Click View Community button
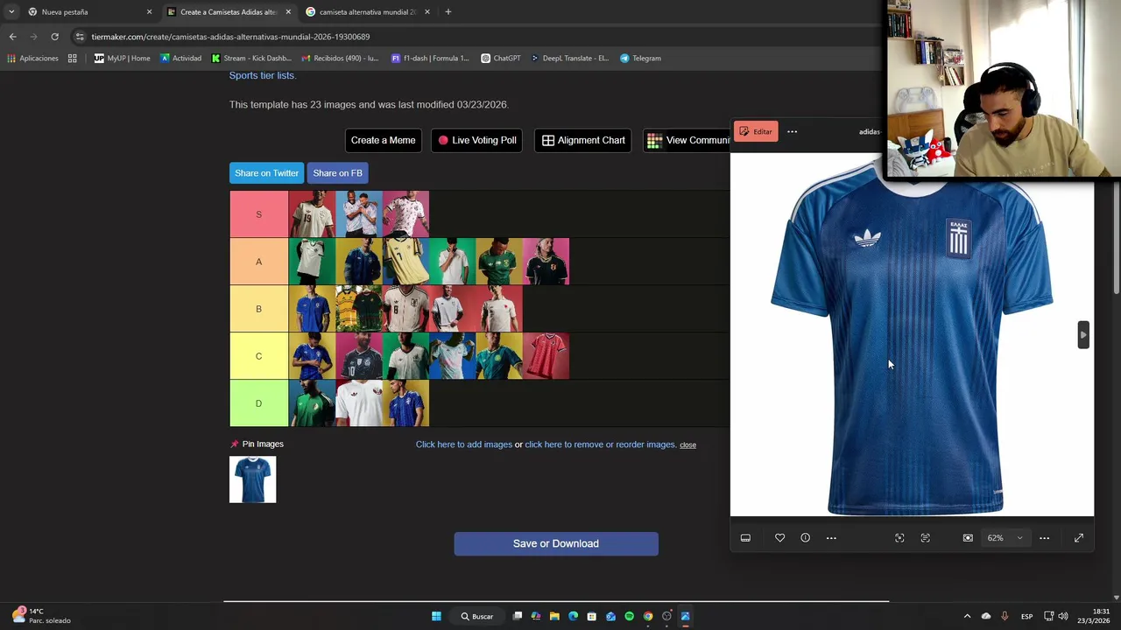1121x630 pixels. (x=687, y=140)
